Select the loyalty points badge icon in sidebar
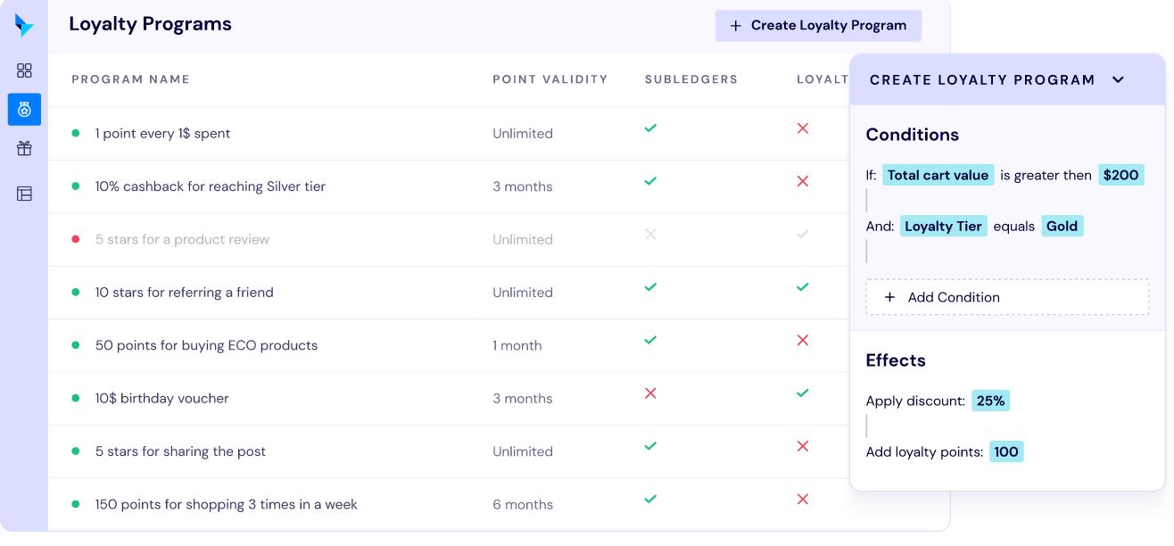 [x=24, y=109]
